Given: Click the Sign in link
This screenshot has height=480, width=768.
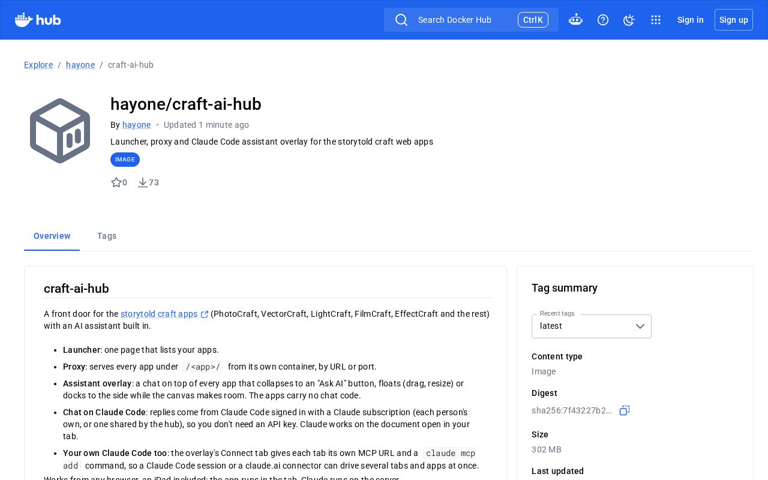Looking at the screenshot, I should 691,20.
